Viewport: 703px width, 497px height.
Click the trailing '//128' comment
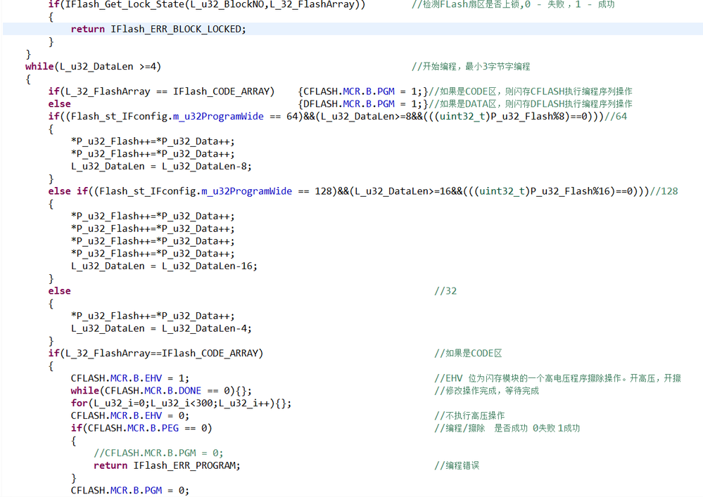(664, 192)
